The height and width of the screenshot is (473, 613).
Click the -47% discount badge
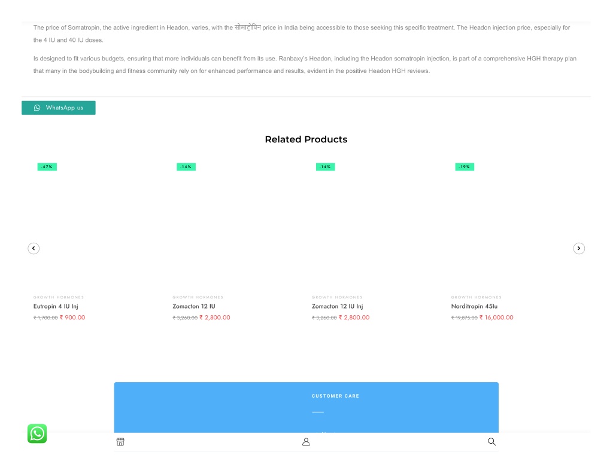pyautogui.click(x=47, y=167)
